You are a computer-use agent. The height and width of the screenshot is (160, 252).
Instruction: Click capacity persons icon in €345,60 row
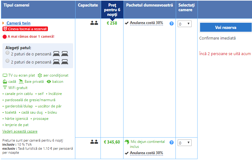[94, 142]
